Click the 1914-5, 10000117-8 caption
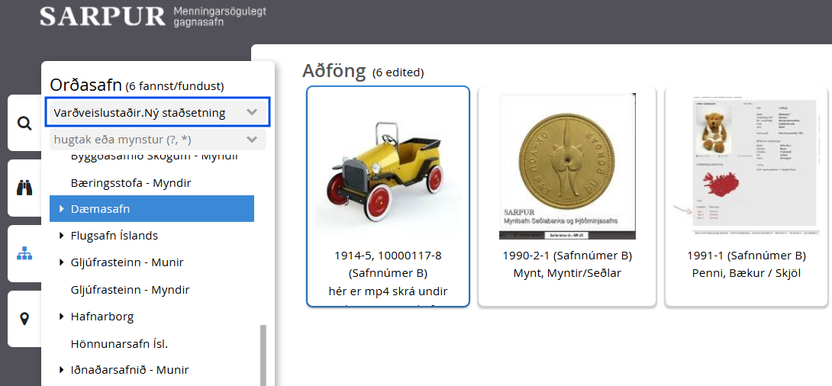Screen dimensions: 832x386 pos(388,256)
